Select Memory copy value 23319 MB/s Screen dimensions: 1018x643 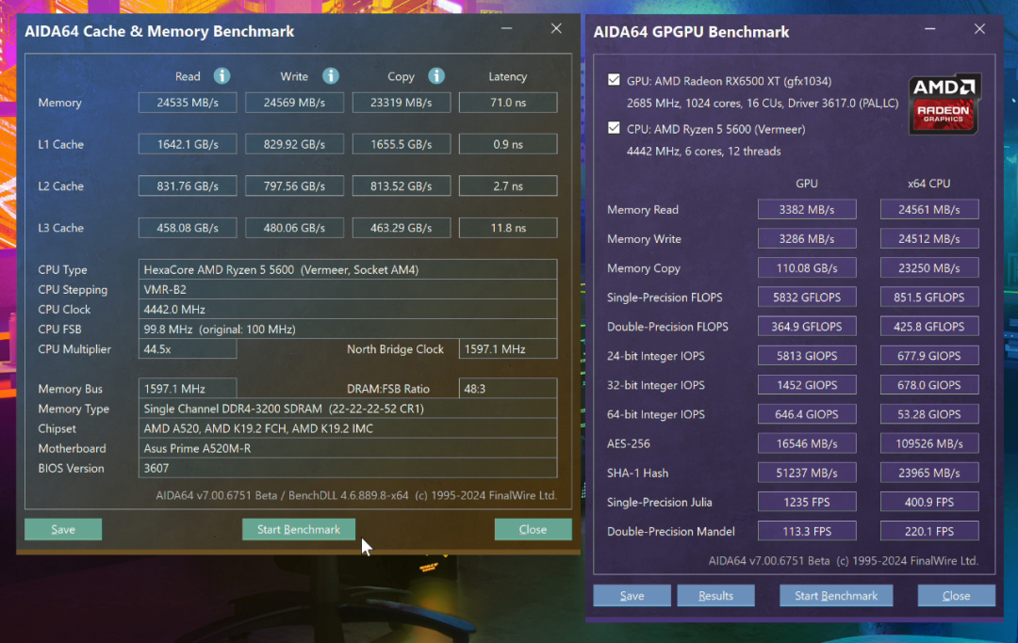(x=402, y=103)
